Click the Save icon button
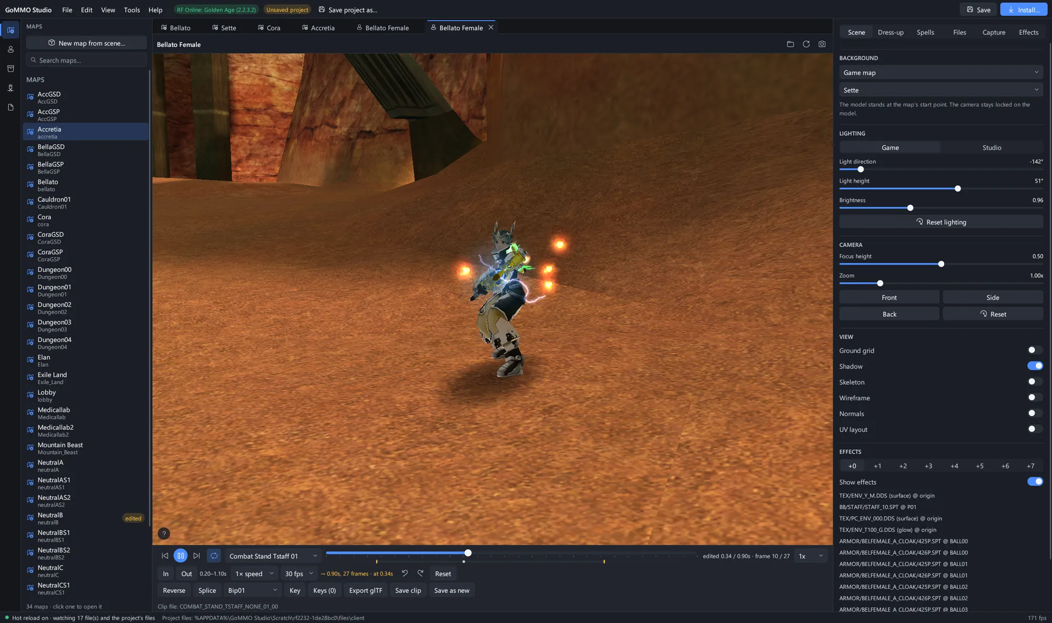 978,9
